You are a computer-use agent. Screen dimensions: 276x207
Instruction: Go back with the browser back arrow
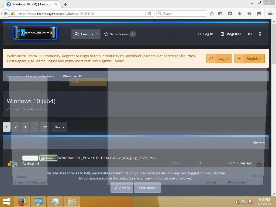(x=6, y=13)
